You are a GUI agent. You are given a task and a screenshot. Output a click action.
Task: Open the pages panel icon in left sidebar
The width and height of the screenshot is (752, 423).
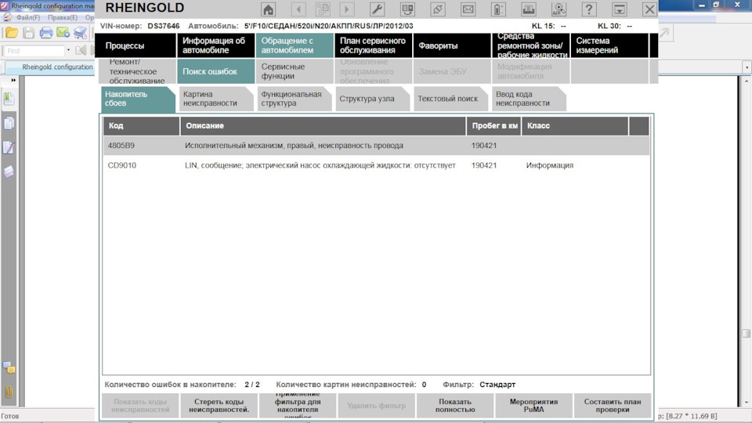pyautogui.click(x=9, y=123)
